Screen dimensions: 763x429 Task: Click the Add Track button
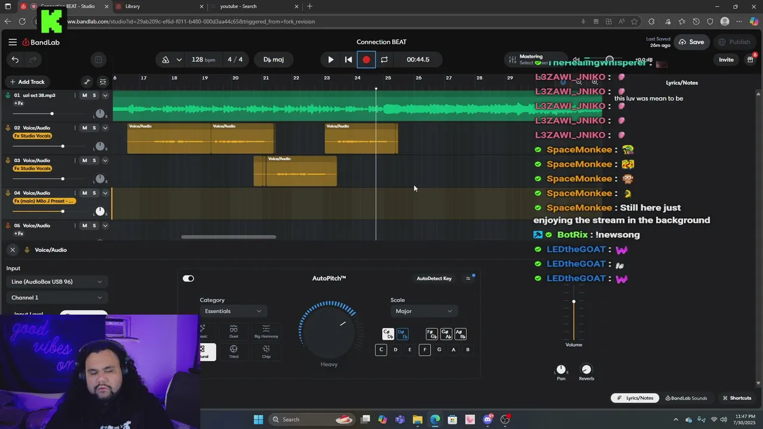click(x=27, y=82)
